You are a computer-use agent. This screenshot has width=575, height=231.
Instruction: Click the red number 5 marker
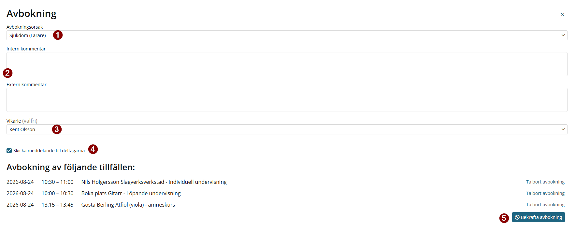coord(504,218)
